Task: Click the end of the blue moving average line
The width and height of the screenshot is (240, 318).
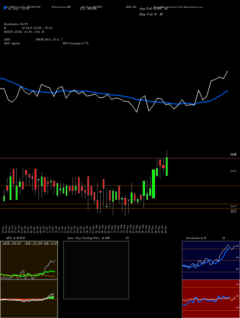Action: click(x=228, y=91)
